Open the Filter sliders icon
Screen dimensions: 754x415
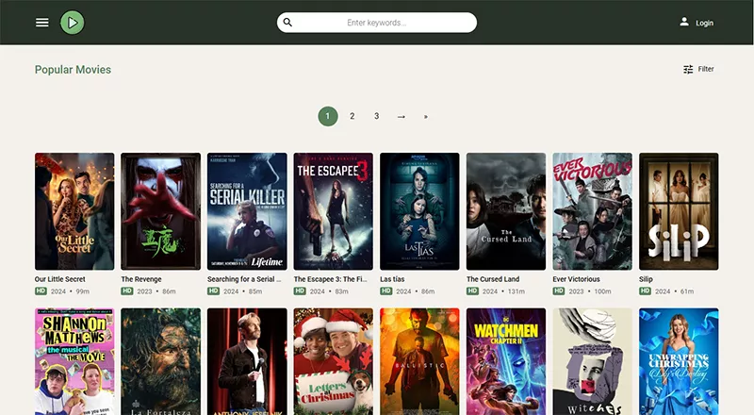[688, 70]
